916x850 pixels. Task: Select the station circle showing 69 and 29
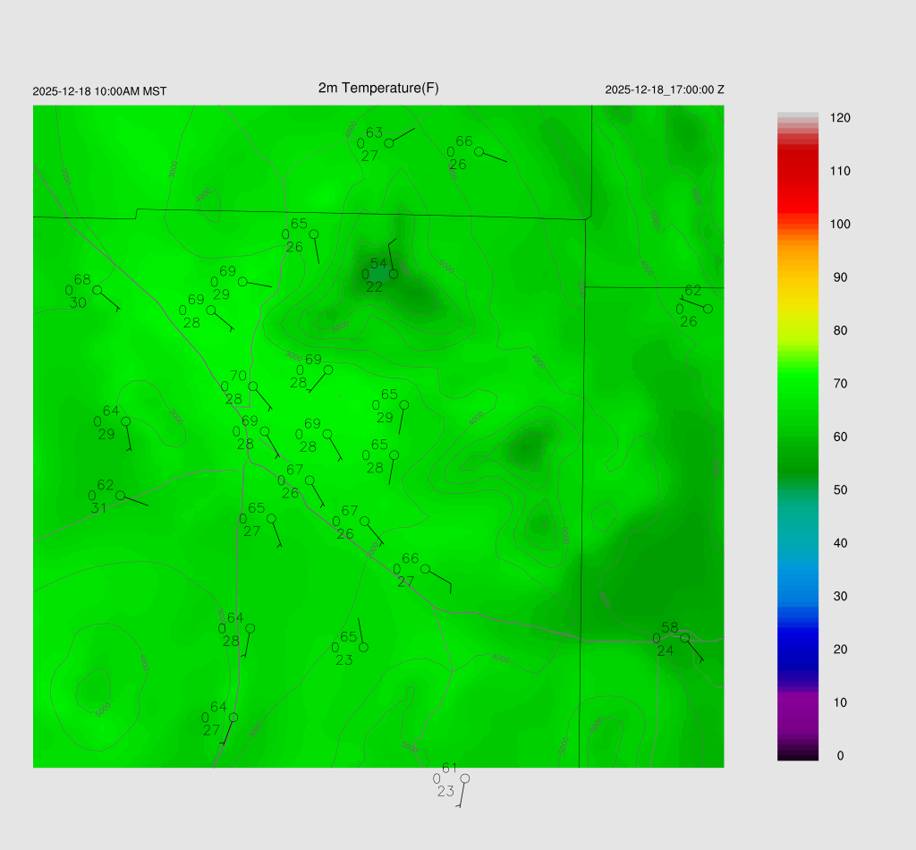coord(242,282)
